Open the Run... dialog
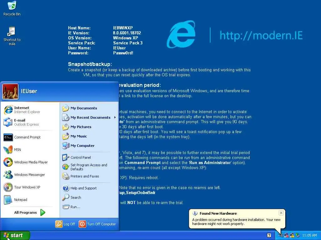321x240 pixels. coord(89,207)
